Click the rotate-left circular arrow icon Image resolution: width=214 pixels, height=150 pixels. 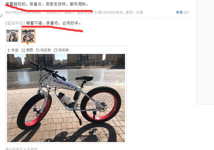coord(38,50)
